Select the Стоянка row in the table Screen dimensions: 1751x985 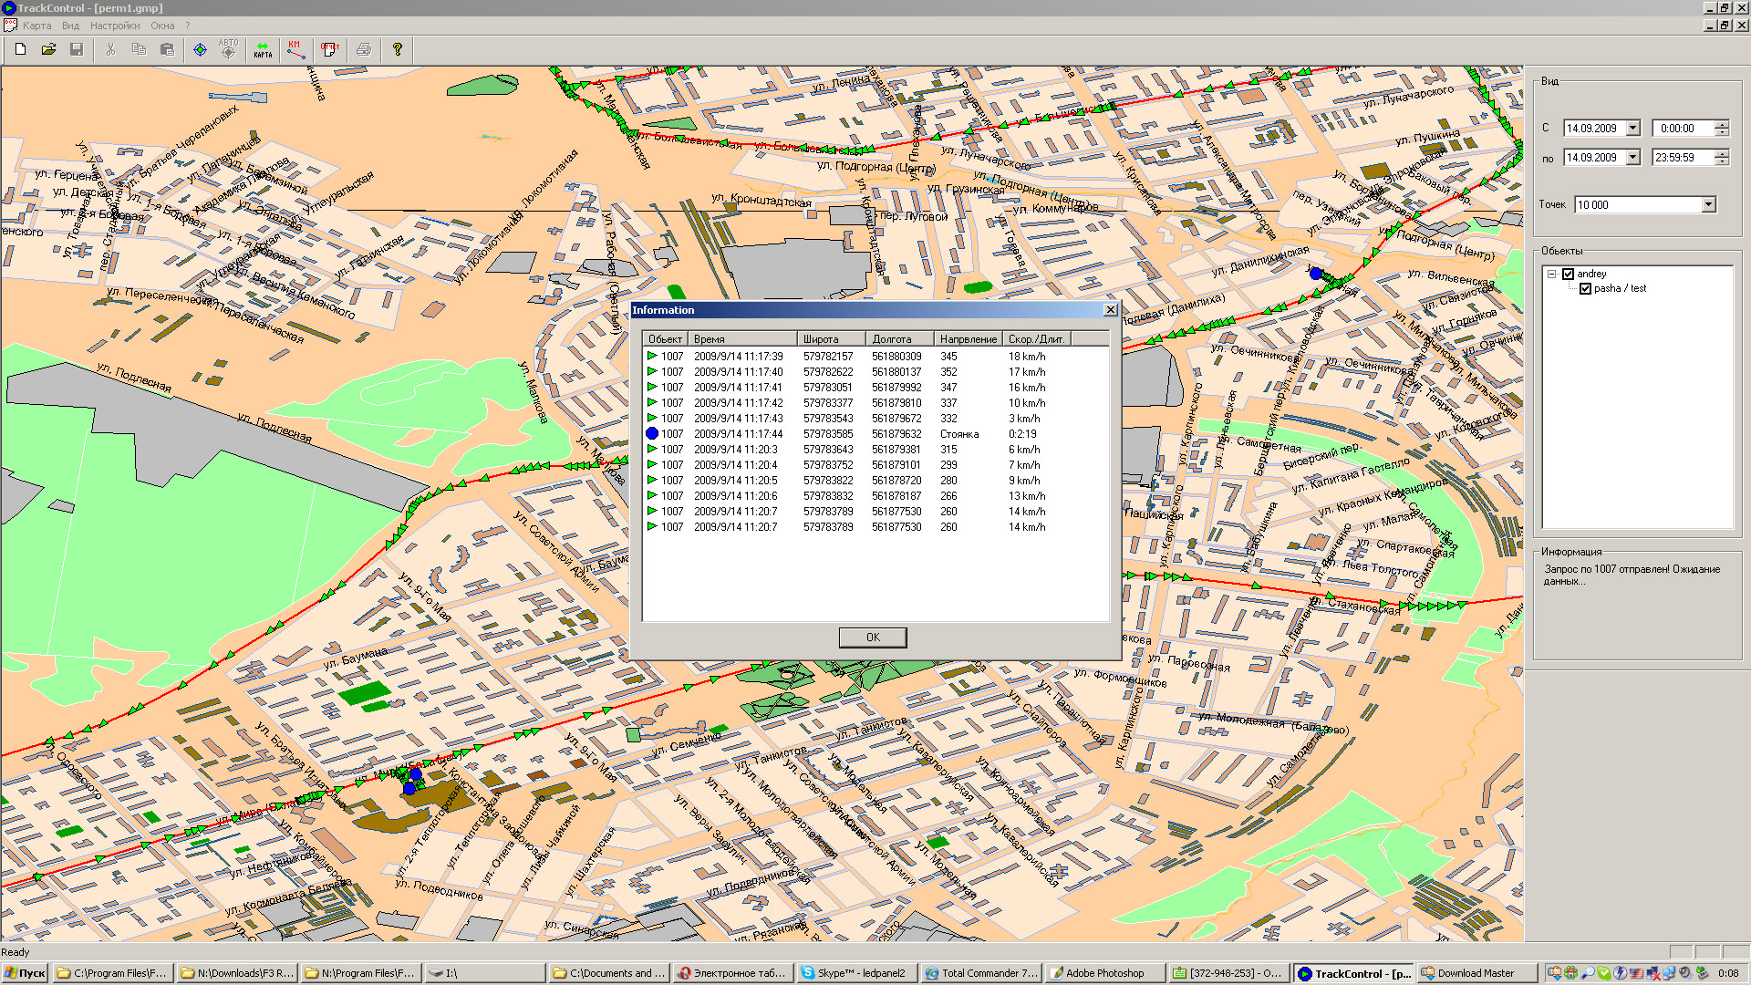[x=821, y=434]
